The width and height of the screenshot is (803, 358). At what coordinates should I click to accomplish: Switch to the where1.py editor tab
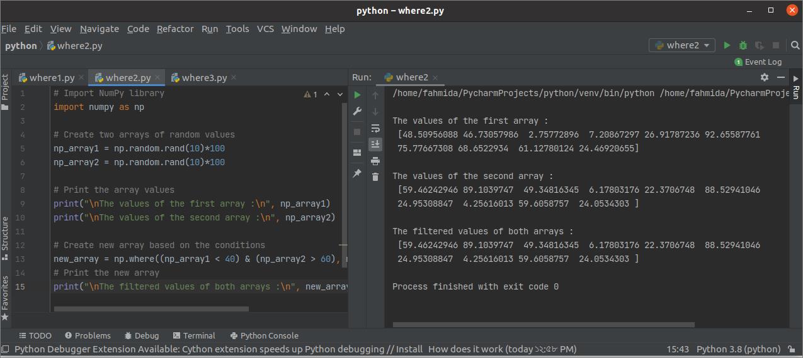coord(52,78)
